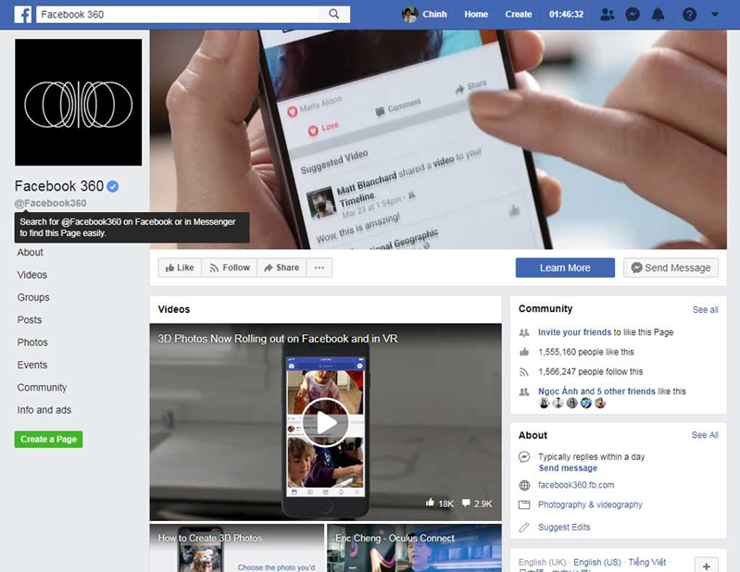Click Create in the top bar
740x572 pixels.
point(519,15)
